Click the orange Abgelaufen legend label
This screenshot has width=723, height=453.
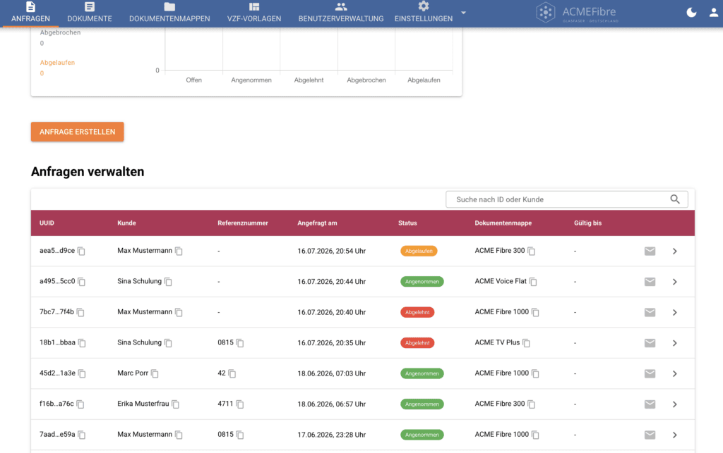57,63
